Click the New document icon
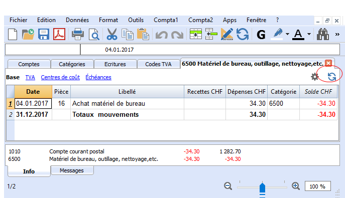Screen dimensions: 345x198 pos(13,34)
